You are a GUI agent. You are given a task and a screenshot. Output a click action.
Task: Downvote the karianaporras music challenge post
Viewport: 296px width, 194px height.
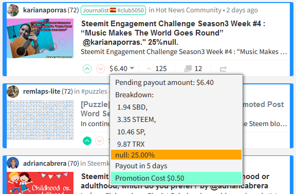[100, 68]
